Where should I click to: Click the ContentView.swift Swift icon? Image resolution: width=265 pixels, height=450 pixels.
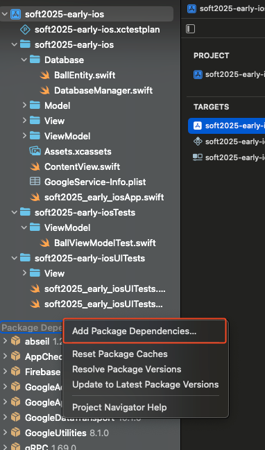(x=35, y=166)
